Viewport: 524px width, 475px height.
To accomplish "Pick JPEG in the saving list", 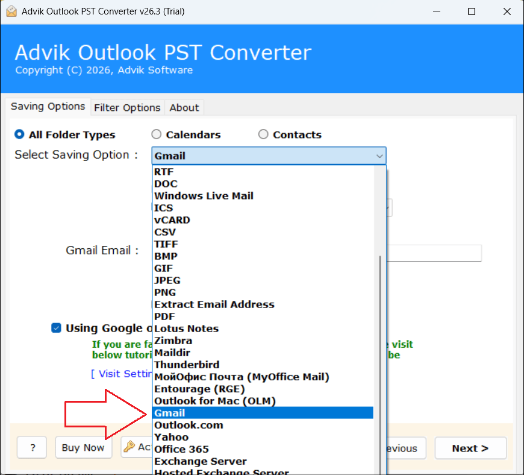I will [x=263, y=280].
